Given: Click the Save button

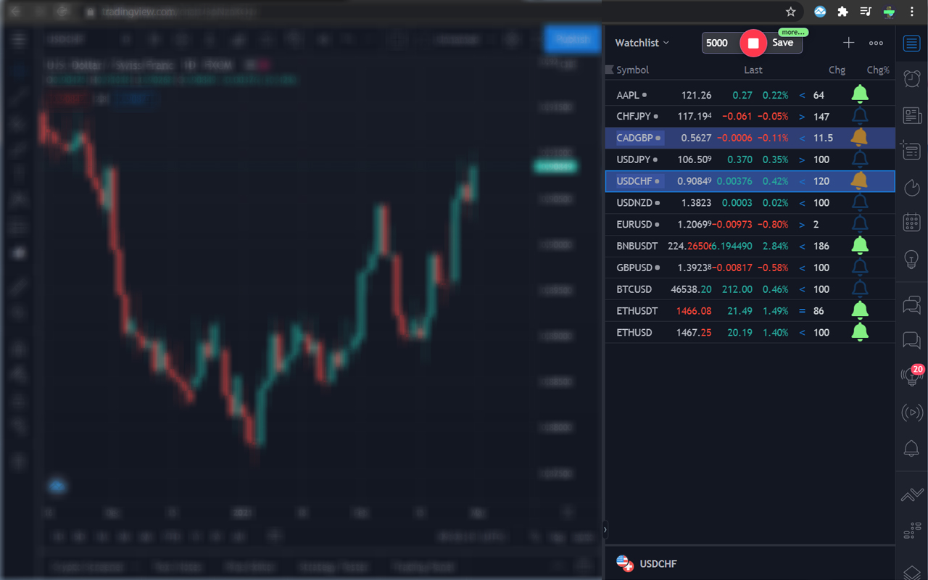Looking at the screenshot, I should pos(783,43).
